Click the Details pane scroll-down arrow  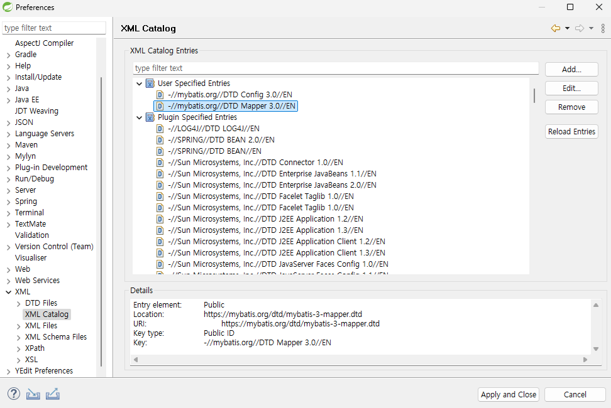596,349
